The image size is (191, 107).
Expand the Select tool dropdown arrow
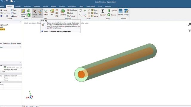[x=35, y=17]
